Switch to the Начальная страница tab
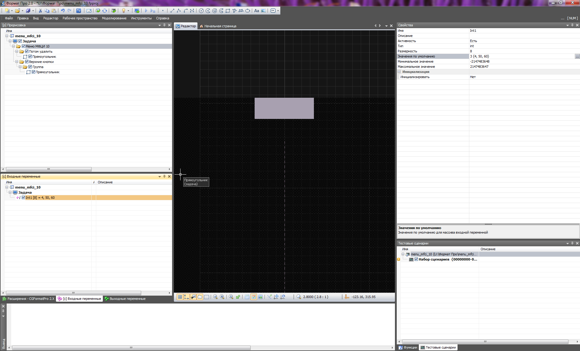Screen dimensions: 580x351 (x=220, y=26)
